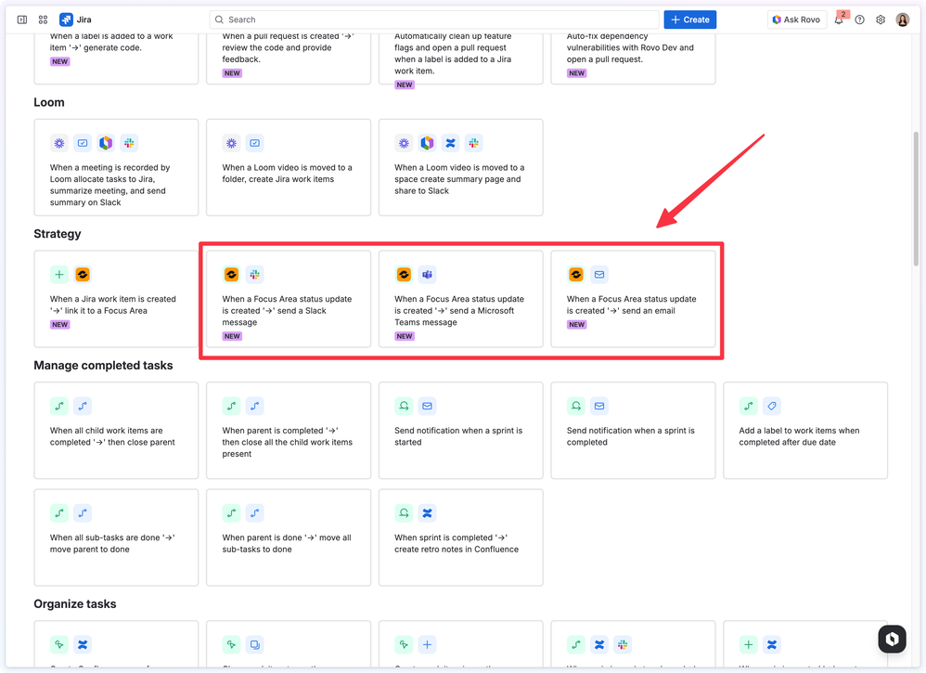
Task: Click green branch icon in 'close parent' card
Action: [59, 406]
